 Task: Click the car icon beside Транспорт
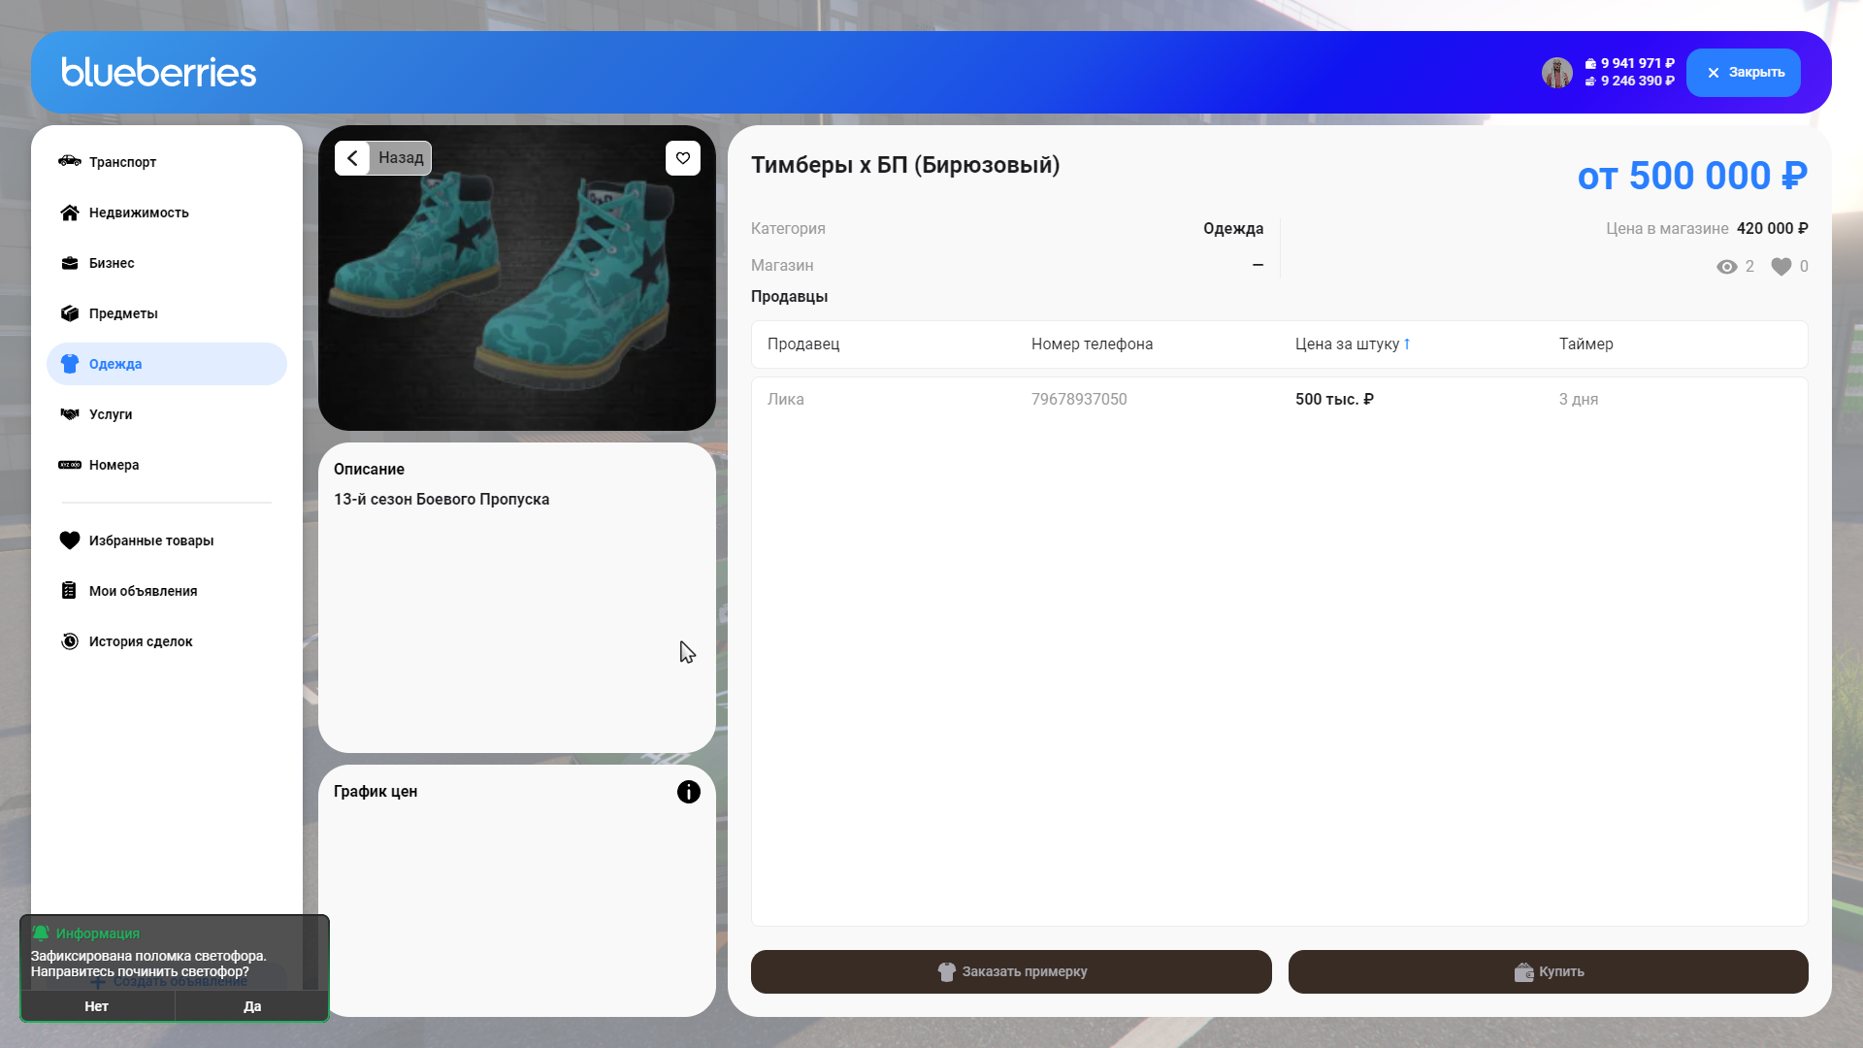(x=70, y=161)
